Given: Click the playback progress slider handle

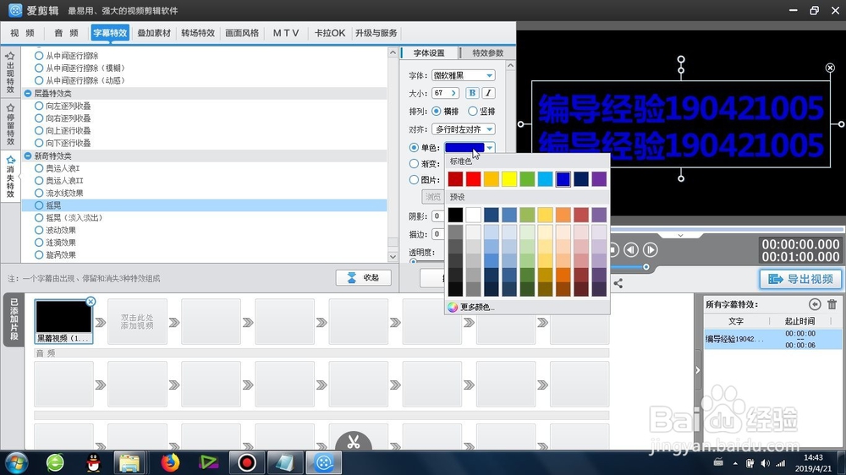Looking at the screenshot, I should pos(645,267).
